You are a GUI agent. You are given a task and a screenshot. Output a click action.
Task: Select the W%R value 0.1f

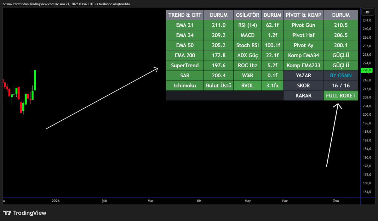[272, 75]
